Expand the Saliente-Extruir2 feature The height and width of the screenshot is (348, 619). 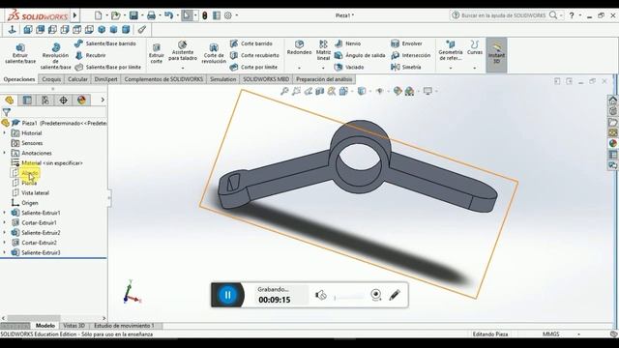pos(4,233)
